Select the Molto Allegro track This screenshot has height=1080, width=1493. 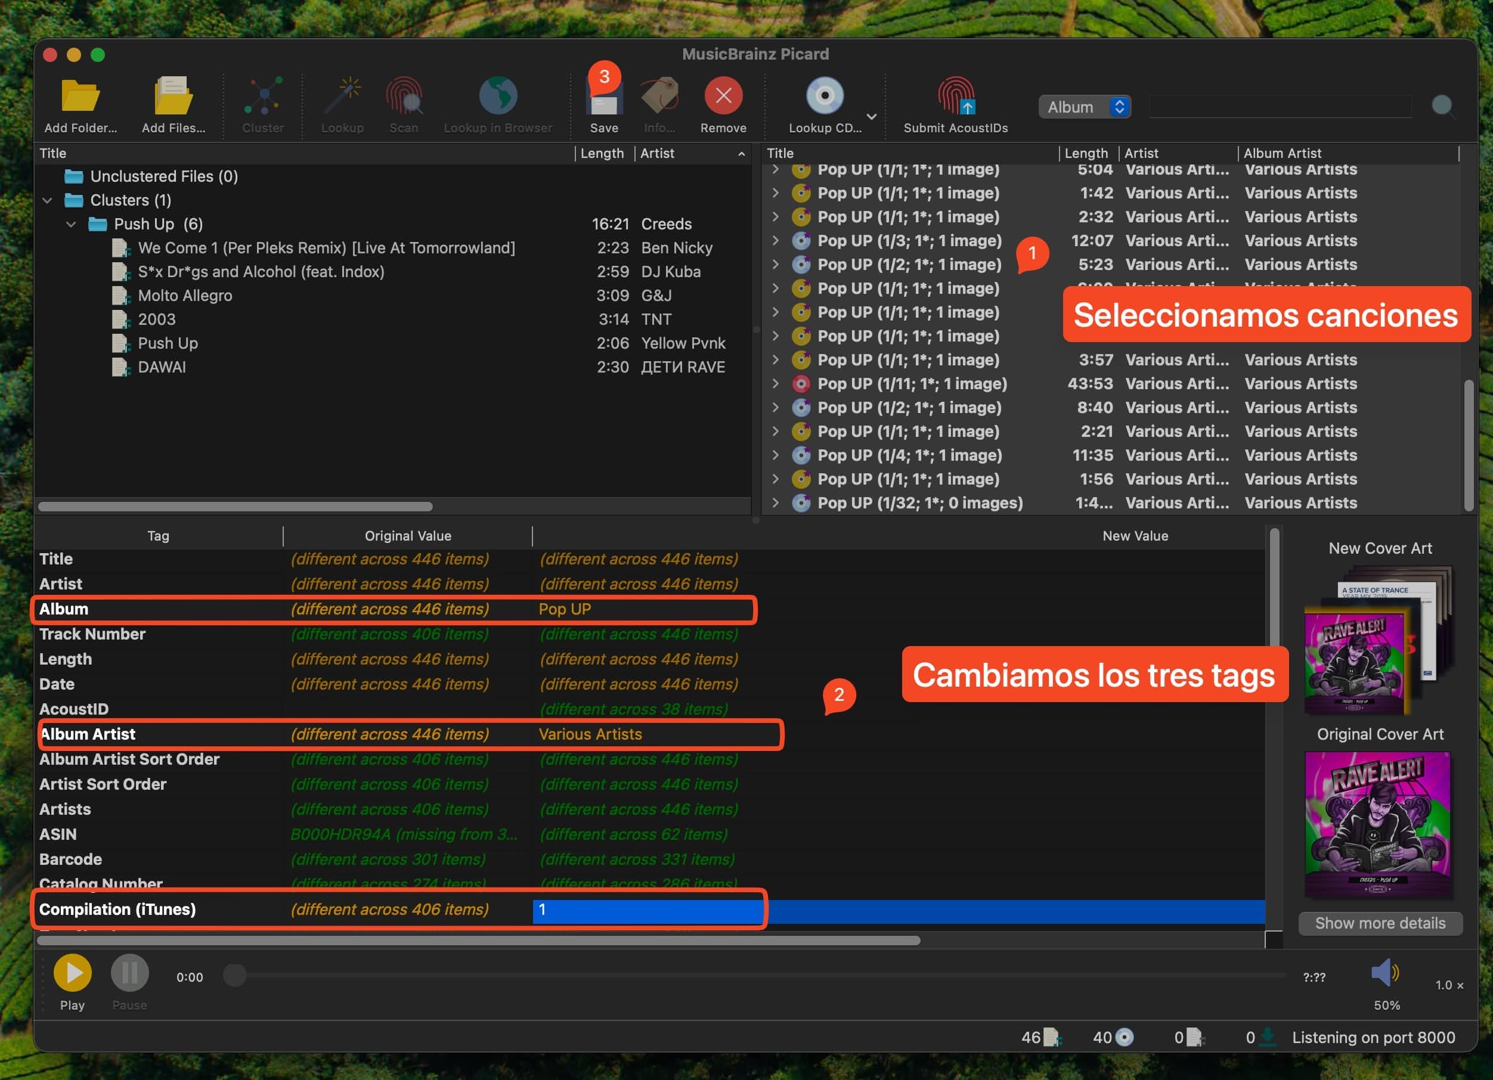185,296
